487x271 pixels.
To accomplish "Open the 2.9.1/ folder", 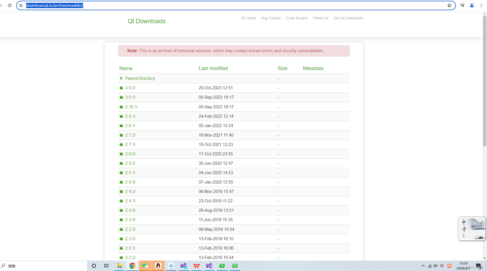I will tap(130, 116).
